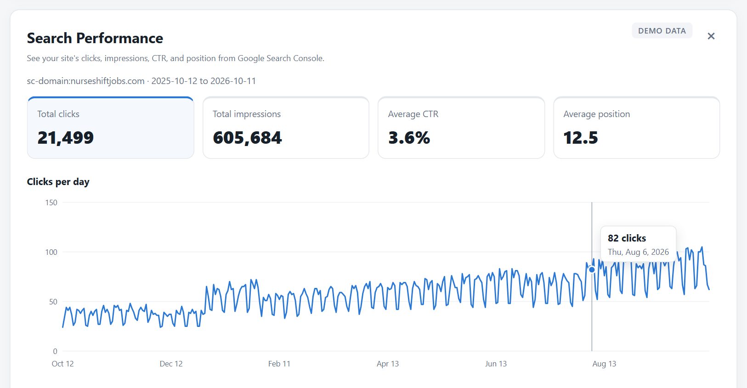The image size is (747, 388).
Task: Click the DEMO DATA badge
Action: click(x=662, y=31)
